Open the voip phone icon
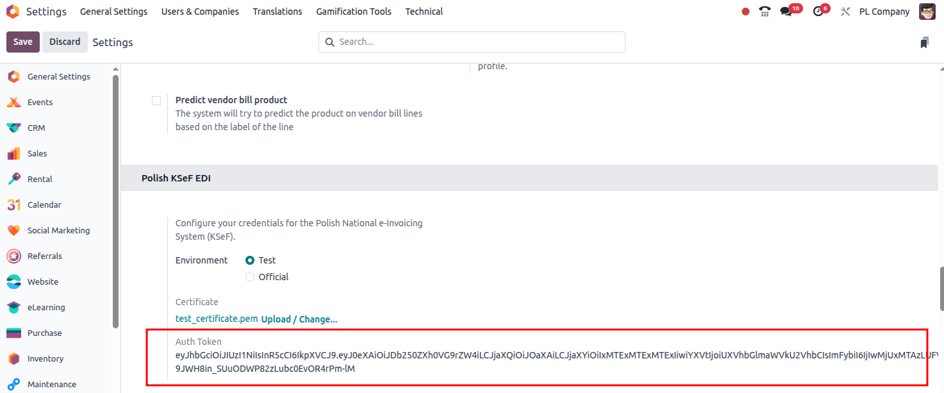This screenshot has width=944, height=393. click(x=765, y=12)
